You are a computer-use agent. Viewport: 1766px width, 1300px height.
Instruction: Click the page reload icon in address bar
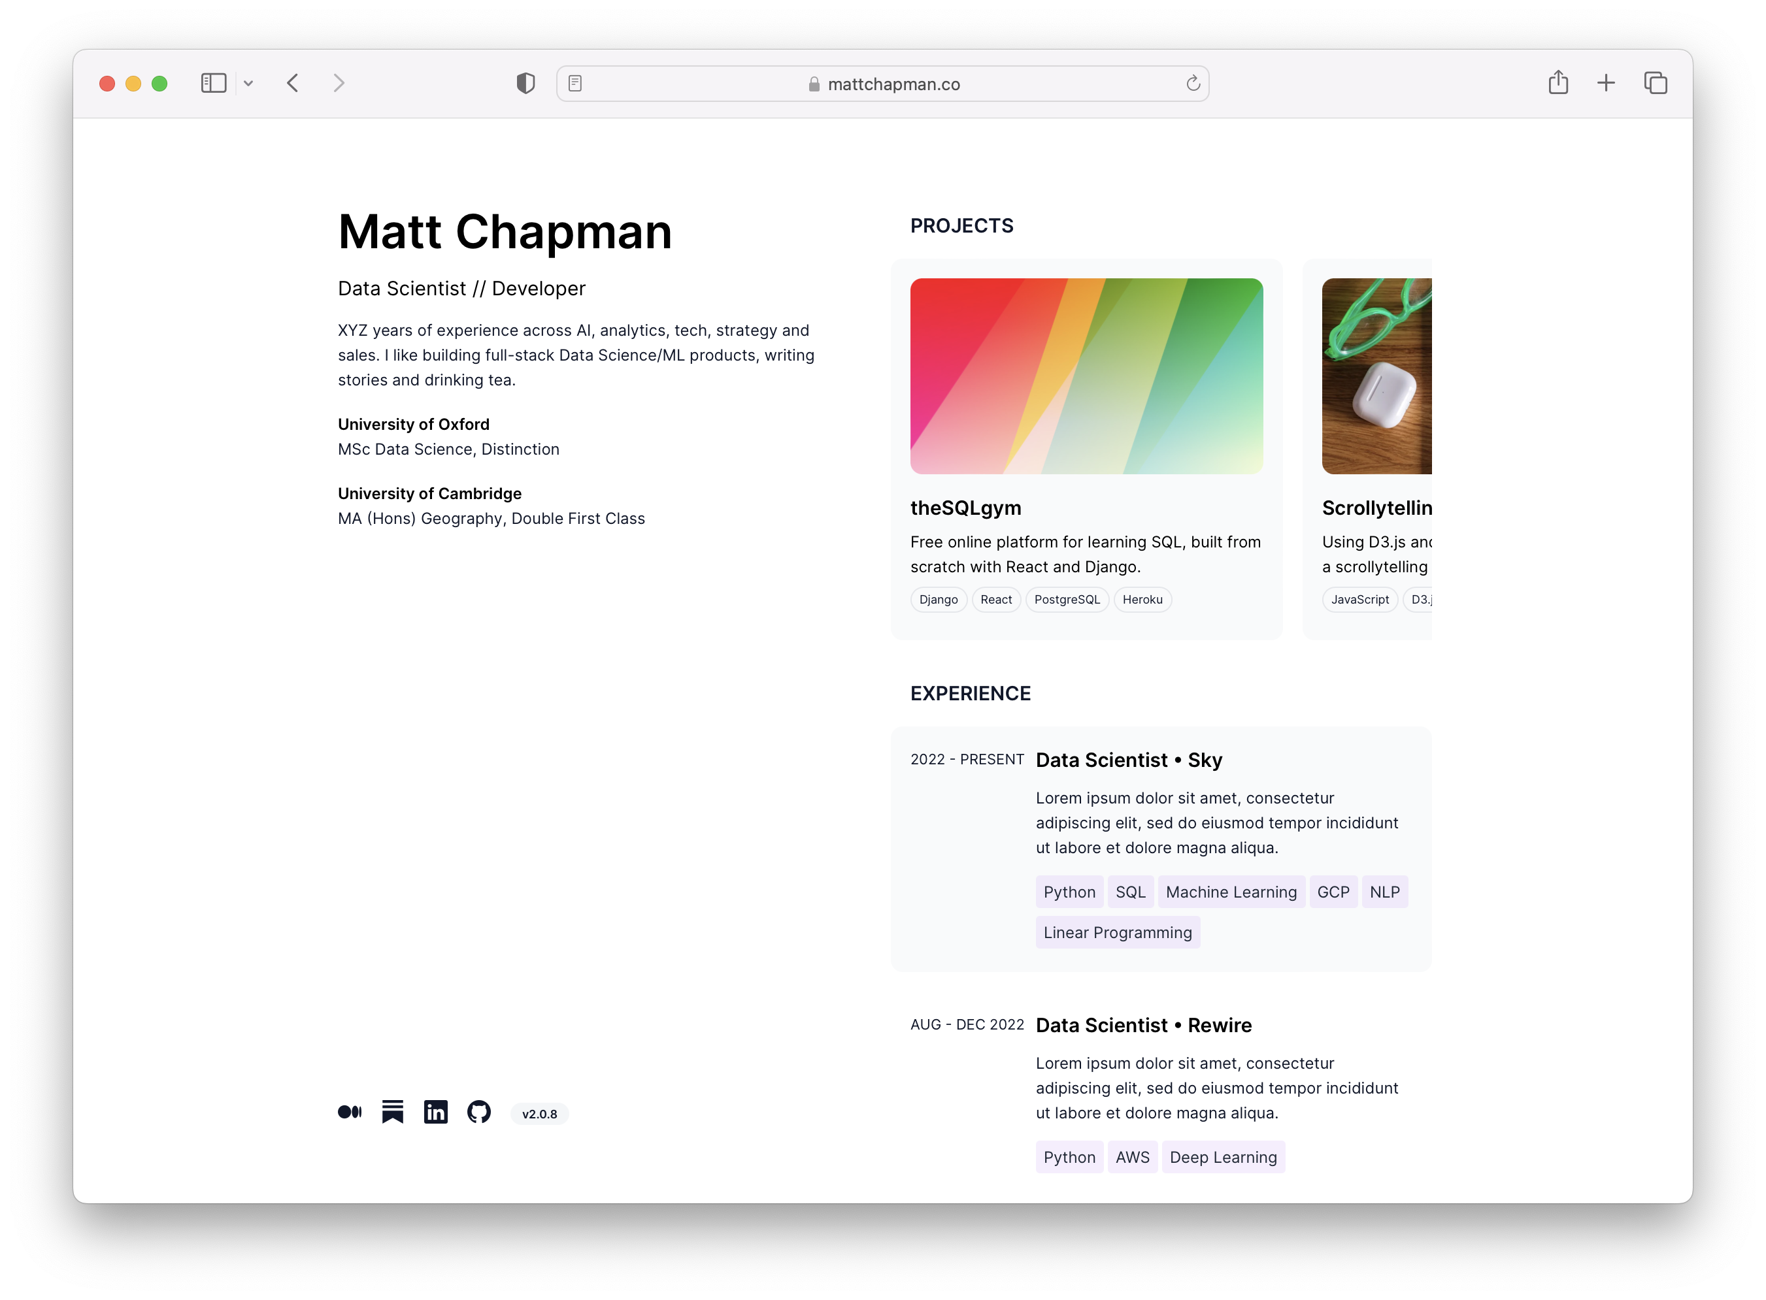(1191, 82)
